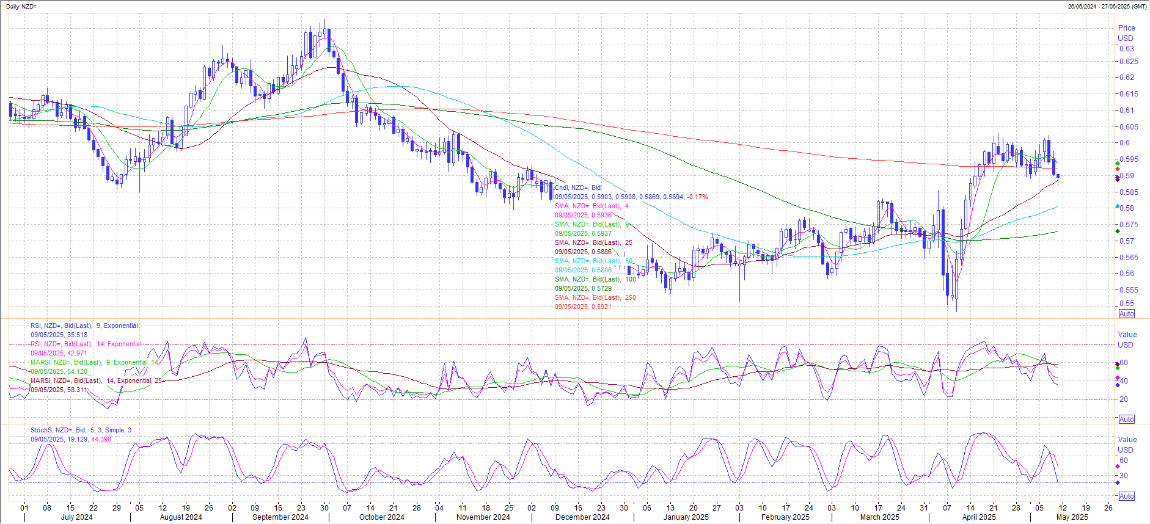Click the MARSI 9, Exponential, 14 legend line
1150x524 pixels.
click(95, 363)
